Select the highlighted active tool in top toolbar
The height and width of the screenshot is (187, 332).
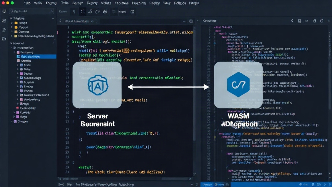pyautogui.click(x=82, y=12)
